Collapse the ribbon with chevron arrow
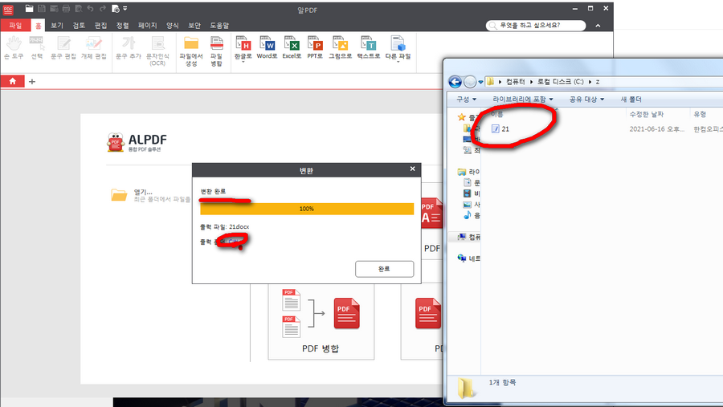The height and width of the screenshot is (407, 723). (x=598, y=26)
